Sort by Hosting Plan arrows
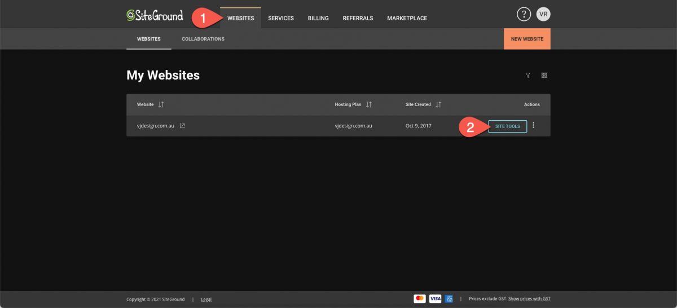Image resolution: width=677 pixels, height=308 pixels. [x=369, y=104]
